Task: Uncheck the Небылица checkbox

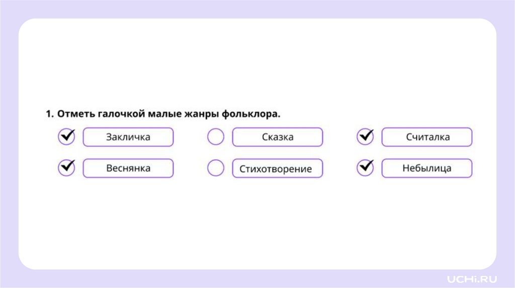Action: coord(365,168)
